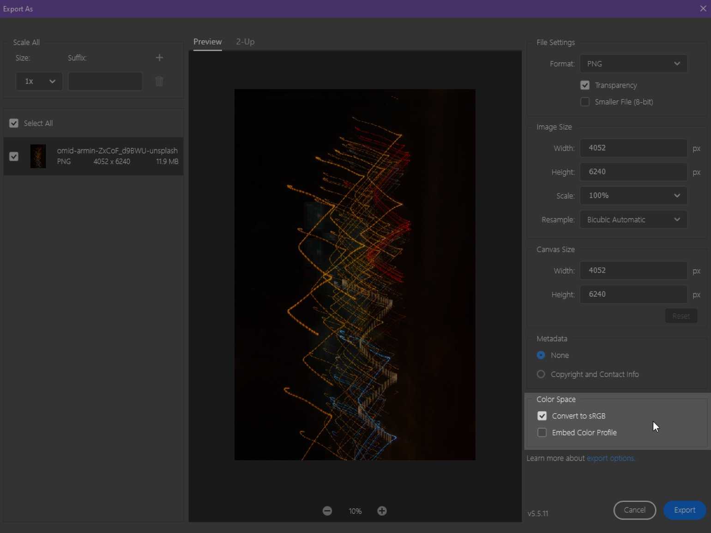Zoom out preview with minus icon
Image resolution: width=711 pixels, height=533 pixels.
click(x=327, y=511)
